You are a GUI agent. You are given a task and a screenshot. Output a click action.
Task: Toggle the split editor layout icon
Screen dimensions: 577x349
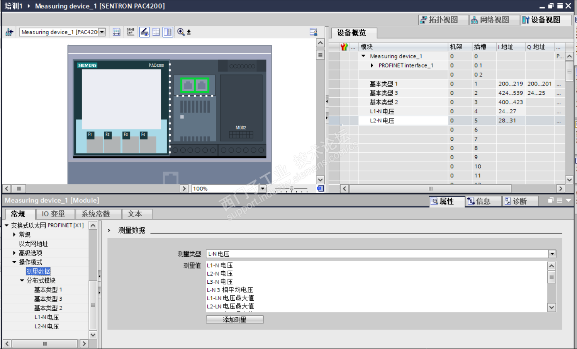[168, 32]
